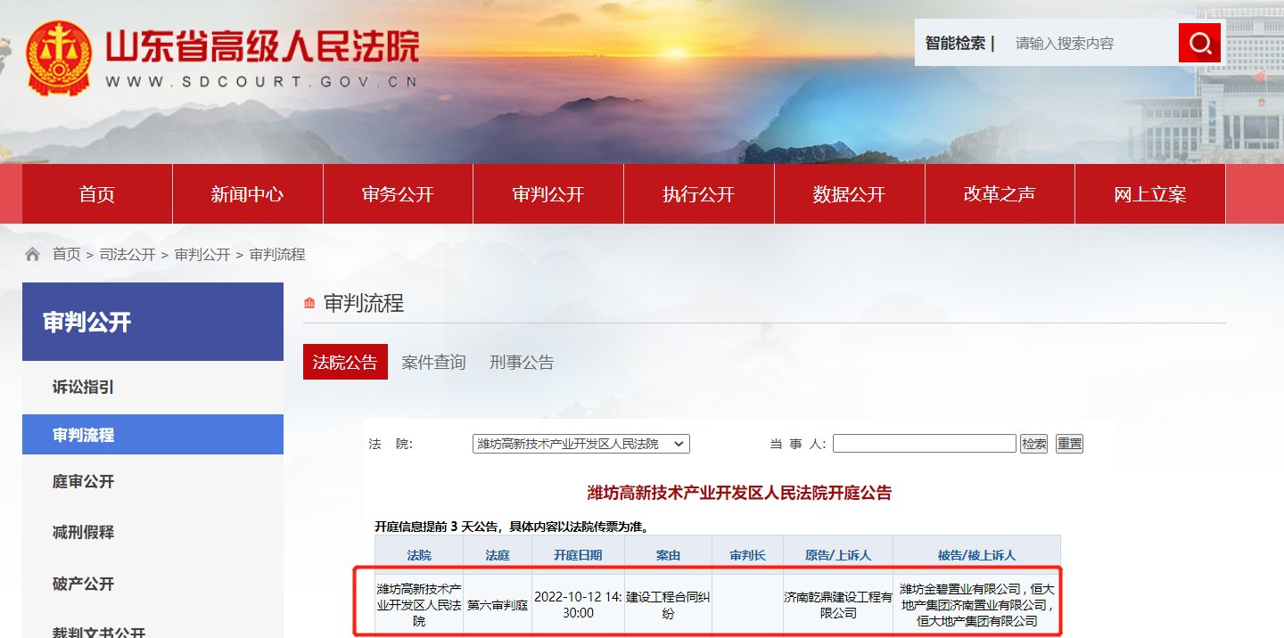Click the 开庭公告 red announcement title
The width and height of the screenshot is (1284, 638).
pyautogui.click(x=739, y=493)
